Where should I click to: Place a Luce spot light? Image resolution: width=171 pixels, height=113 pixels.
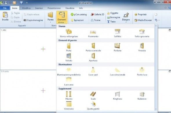pos(93,71)
